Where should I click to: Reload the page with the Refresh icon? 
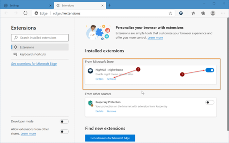[25, 13]
